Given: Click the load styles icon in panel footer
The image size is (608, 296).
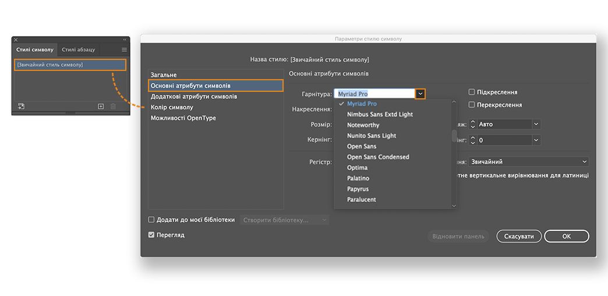Looking at the screenshot, I should [21, 106].
